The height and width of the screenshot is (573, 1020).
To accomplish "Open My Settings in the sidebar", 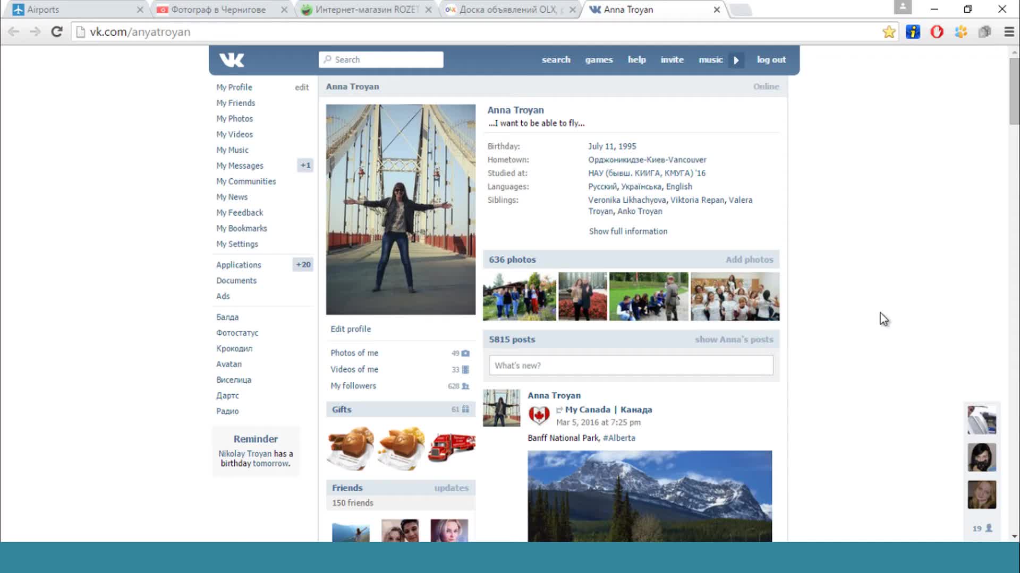I will [x=237, y=244].
